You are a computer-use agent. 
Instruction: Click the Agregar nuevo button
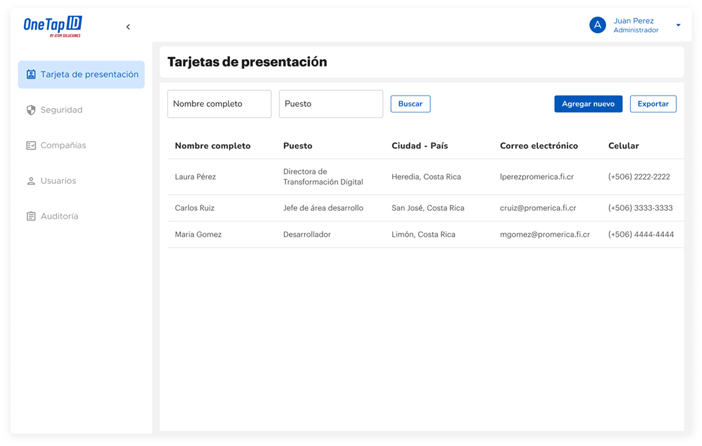coord(588,104)
